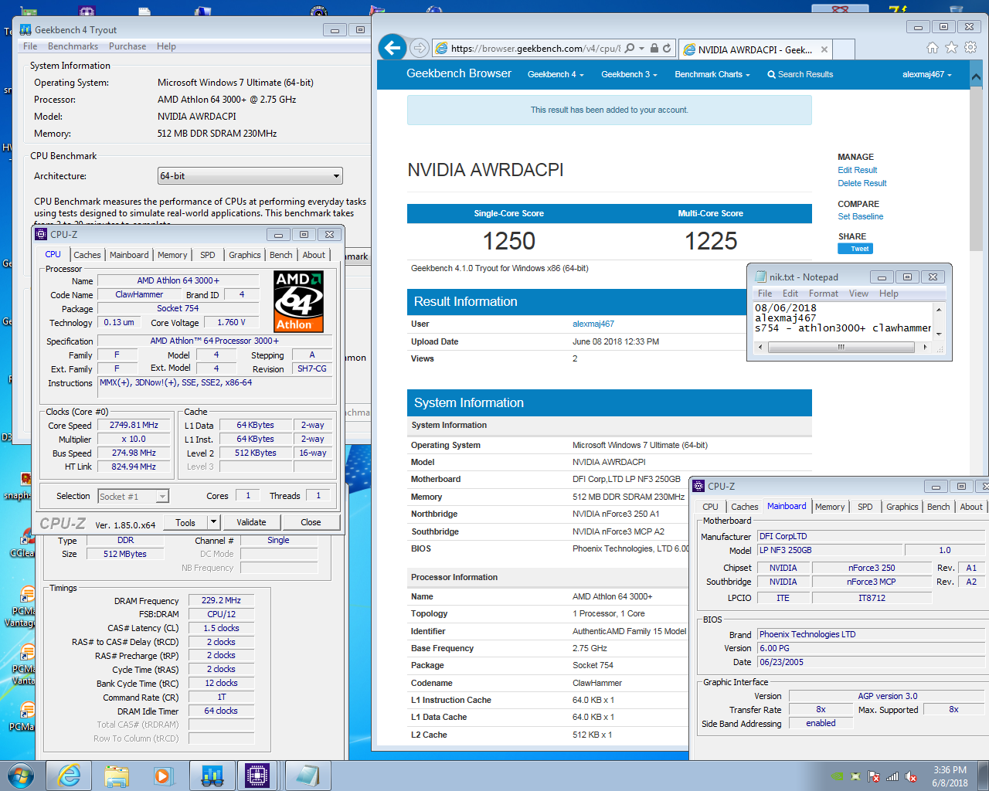Click the IE address bar URL field
The height and width of the screenshot is (791, 989).
[x=535, y=48]
